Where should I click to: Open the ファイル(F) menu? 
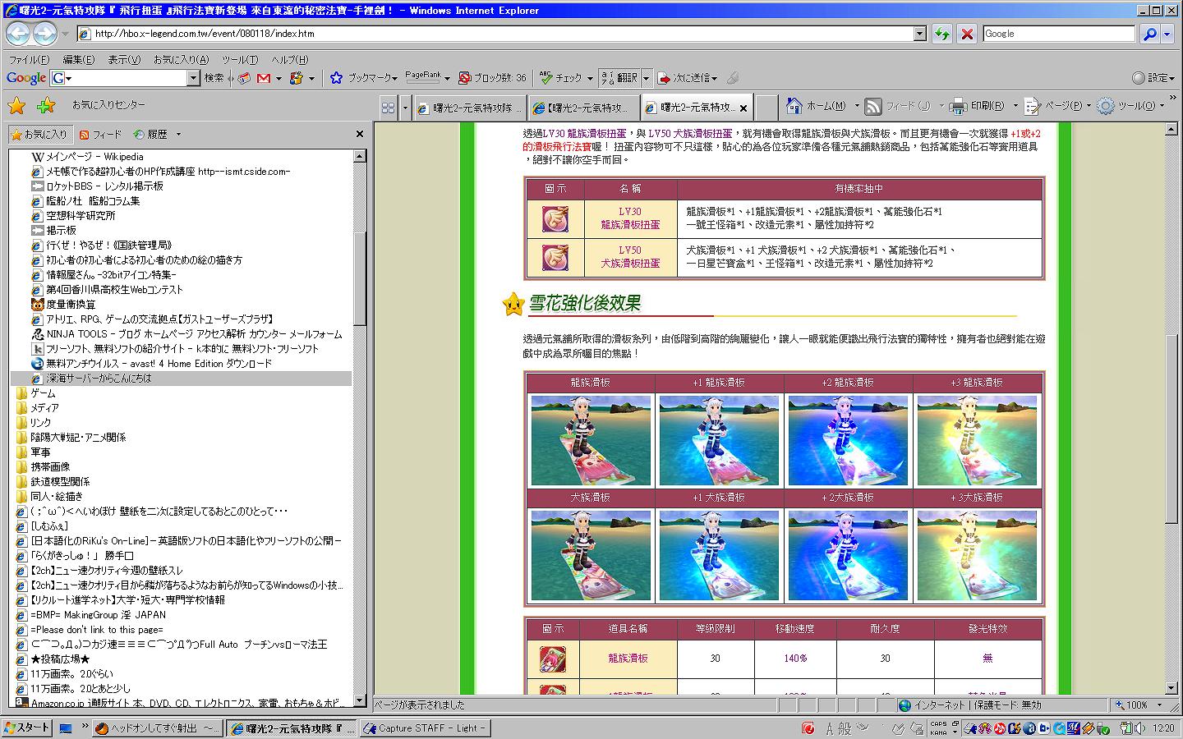pos(29,60)
